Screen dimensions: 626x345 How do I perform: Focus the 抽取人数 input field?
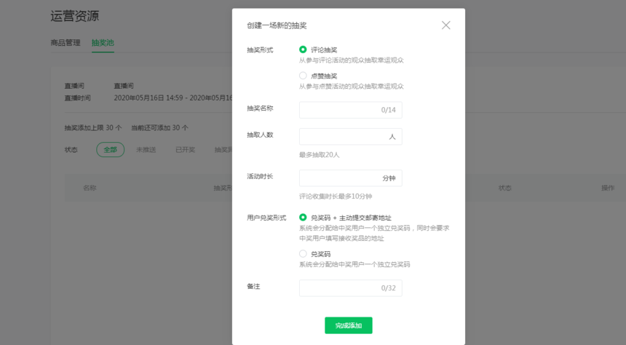tap(351, 137)
